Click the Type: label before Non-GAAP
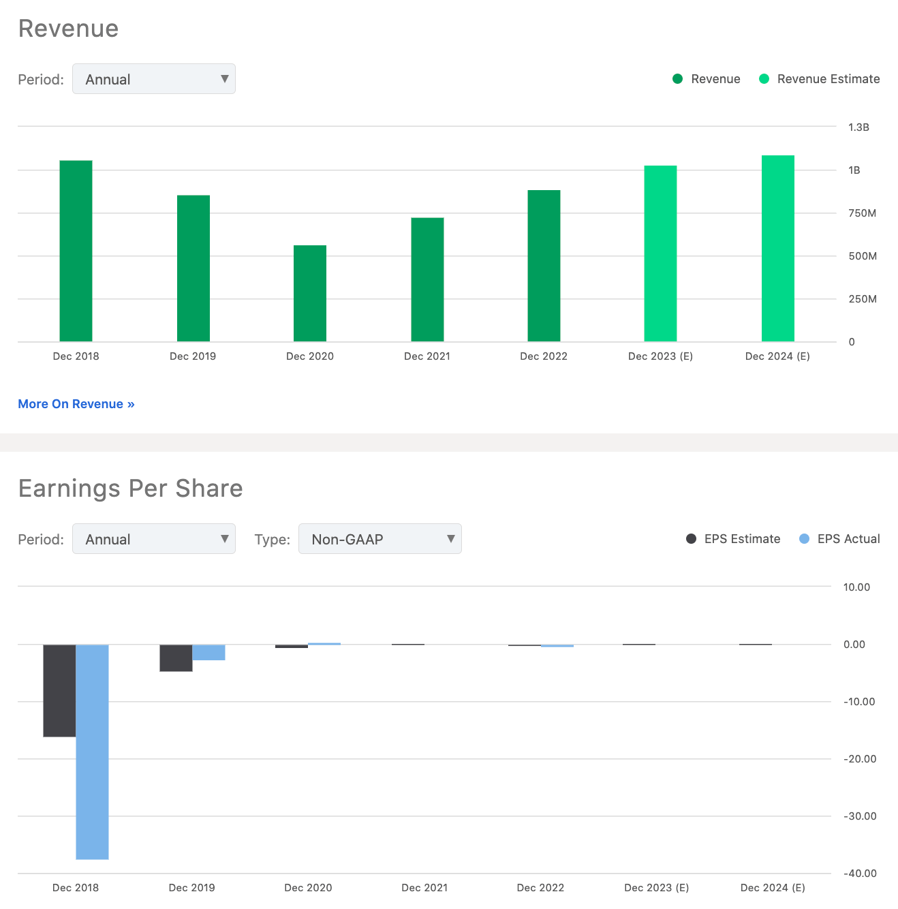Image resolution: width=898 pixels, height=909 pixels. click(272, 540)
